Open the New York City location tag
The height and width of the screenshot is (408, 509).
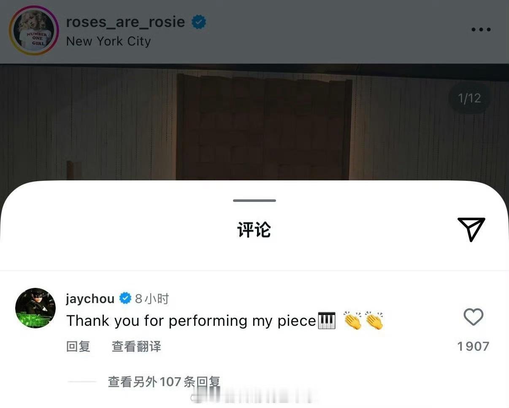point(108,41)
